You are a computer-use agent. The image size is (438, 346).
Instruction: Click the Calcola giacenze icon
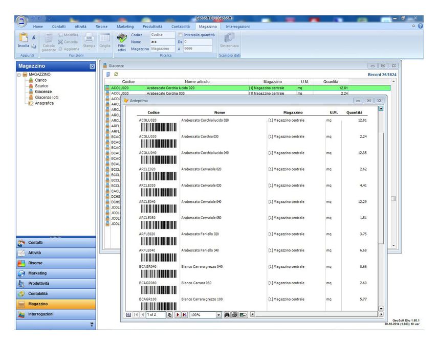pyautogui.click(x=49, y=38)
